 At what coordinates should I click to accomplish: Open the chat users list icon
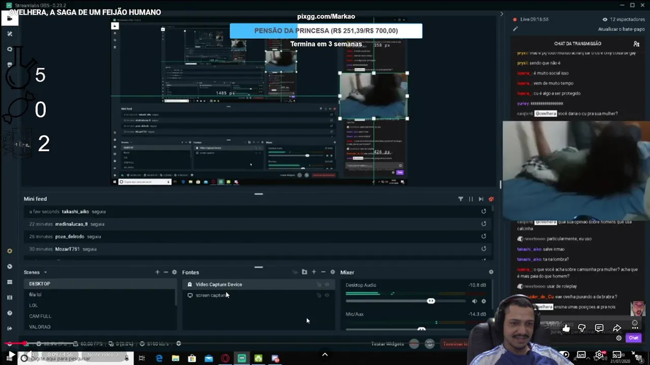click(636, 44)
